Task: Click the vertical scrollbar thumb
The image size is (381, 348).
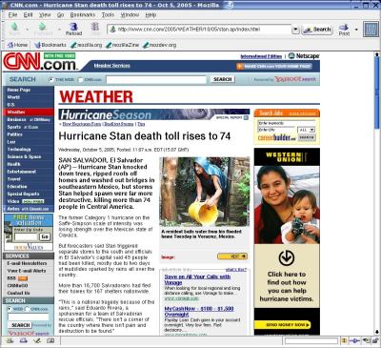Action: tap(377, 93)
